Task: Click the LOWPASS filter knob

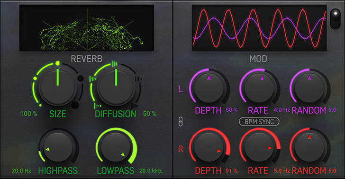Action: pos(116,147)
